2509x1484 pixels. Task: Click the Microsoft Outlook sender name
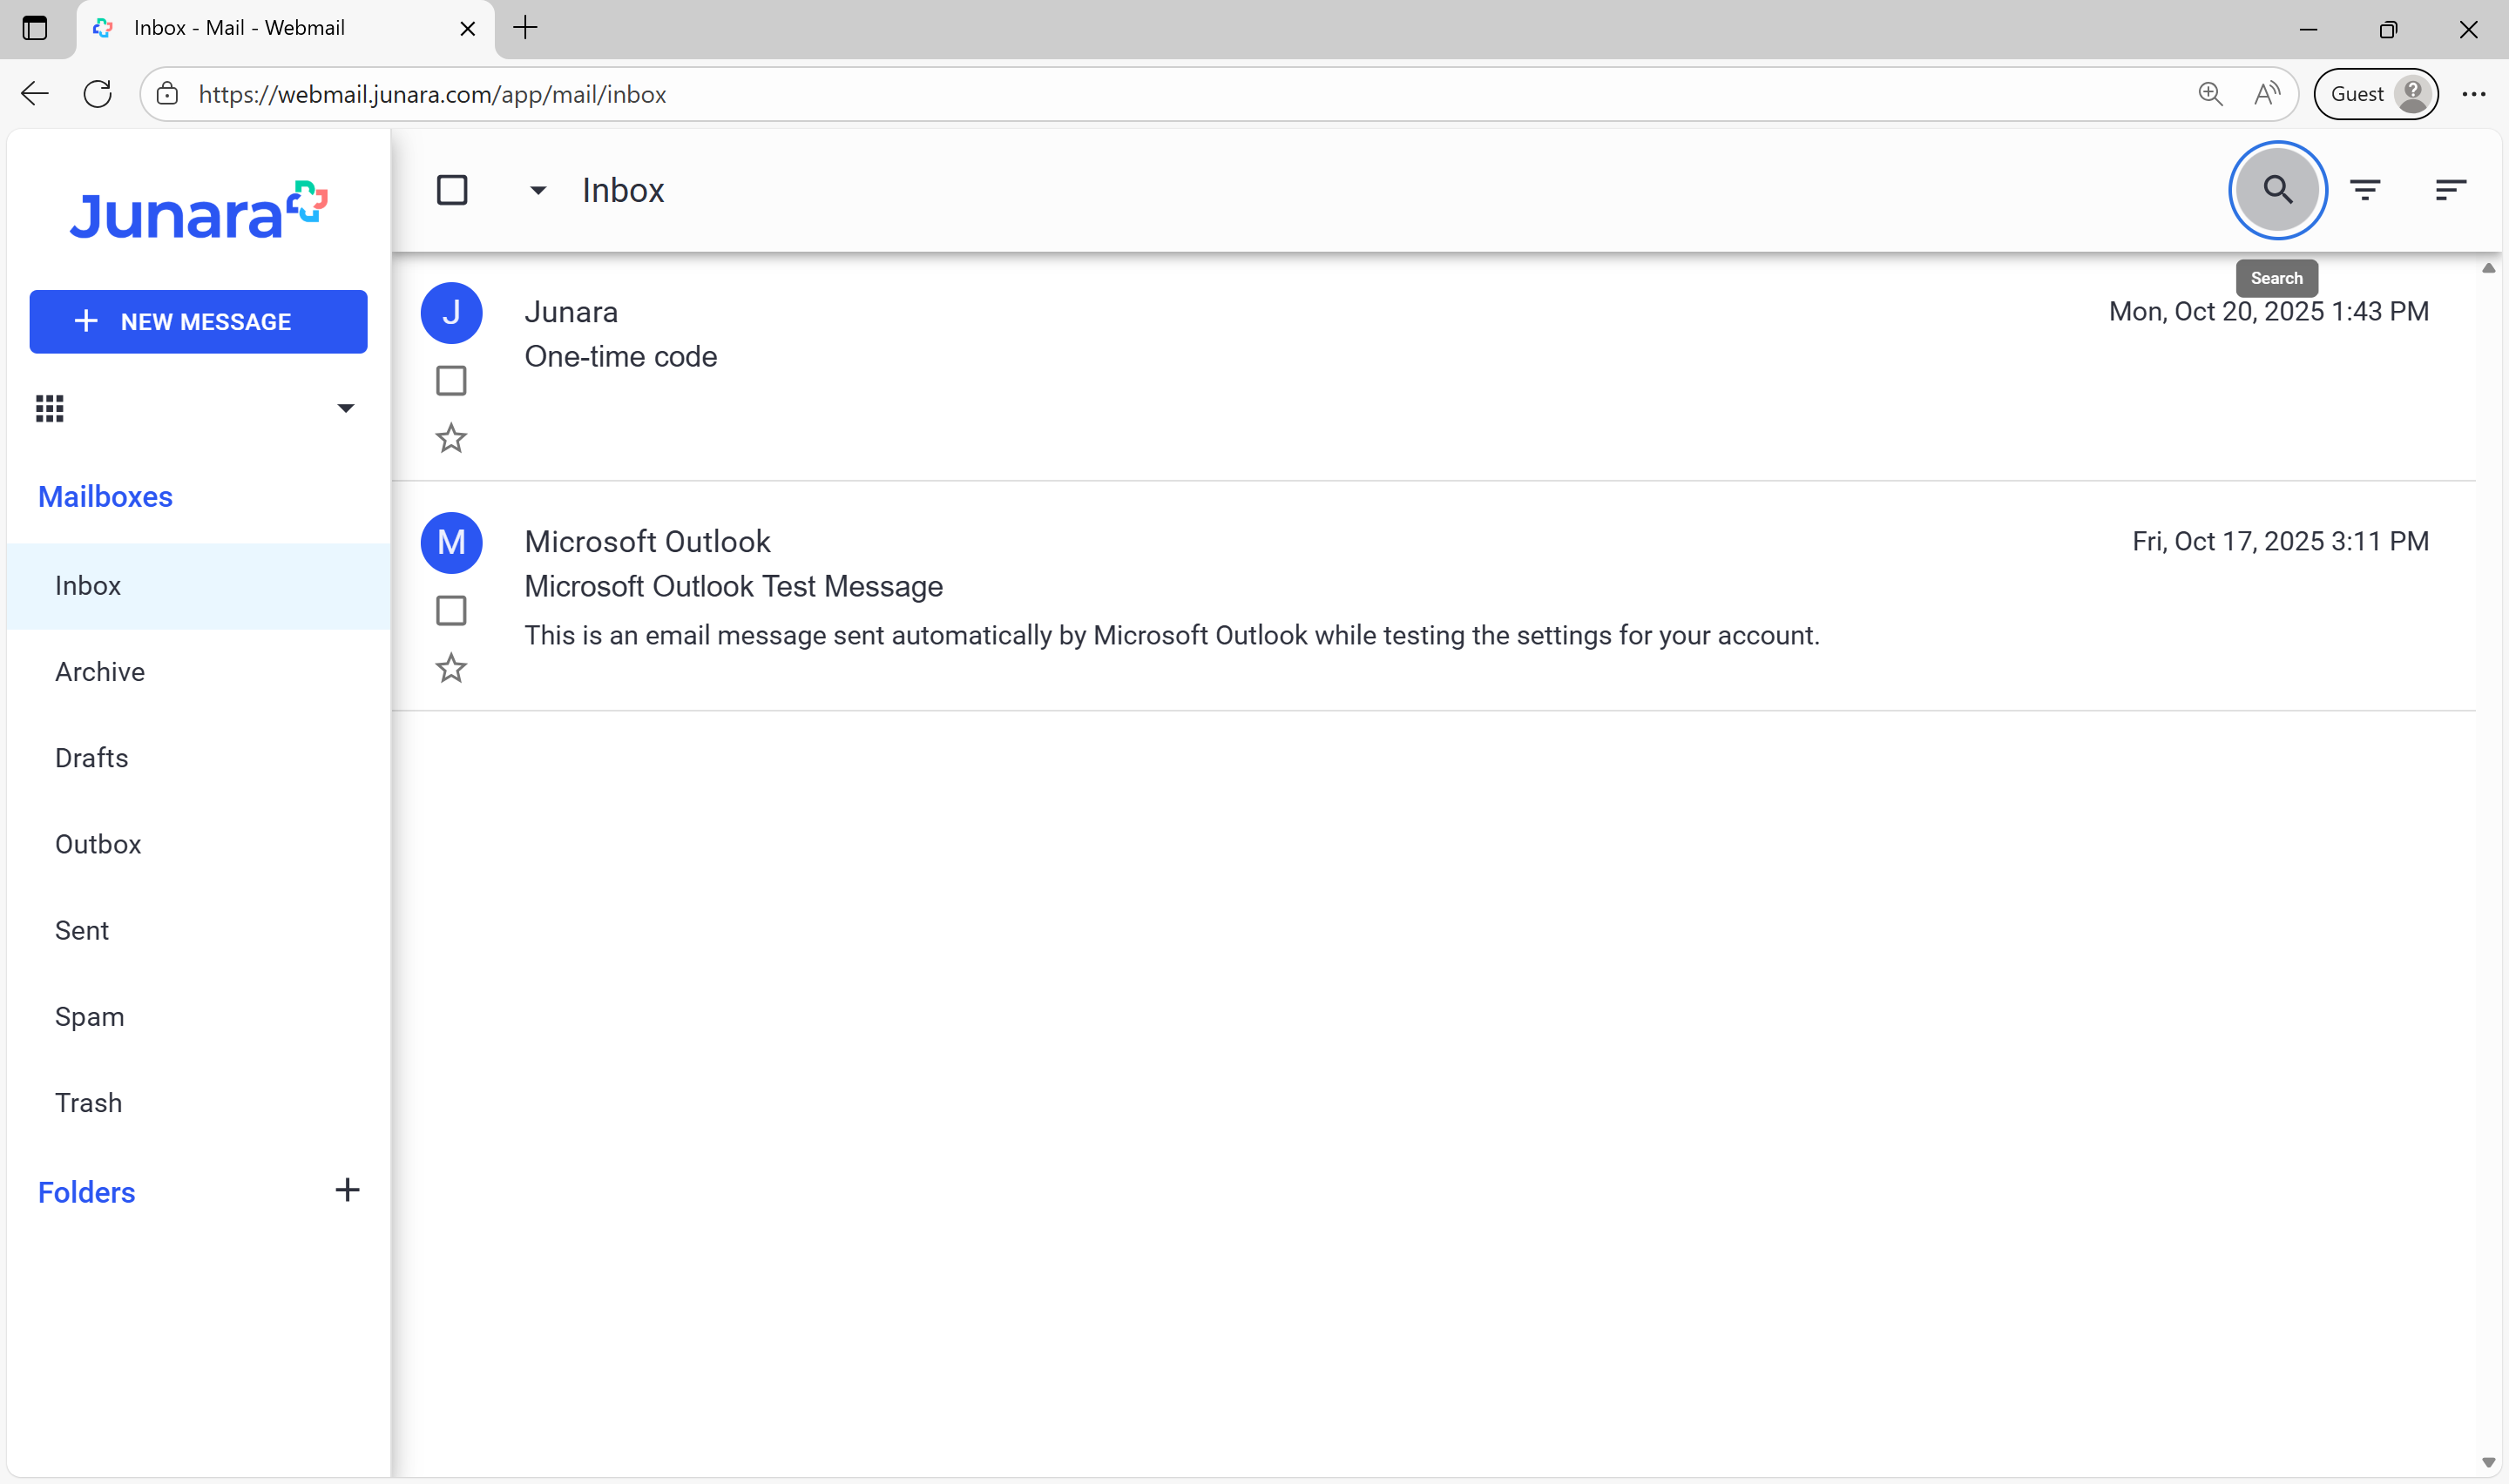[647, 542]
